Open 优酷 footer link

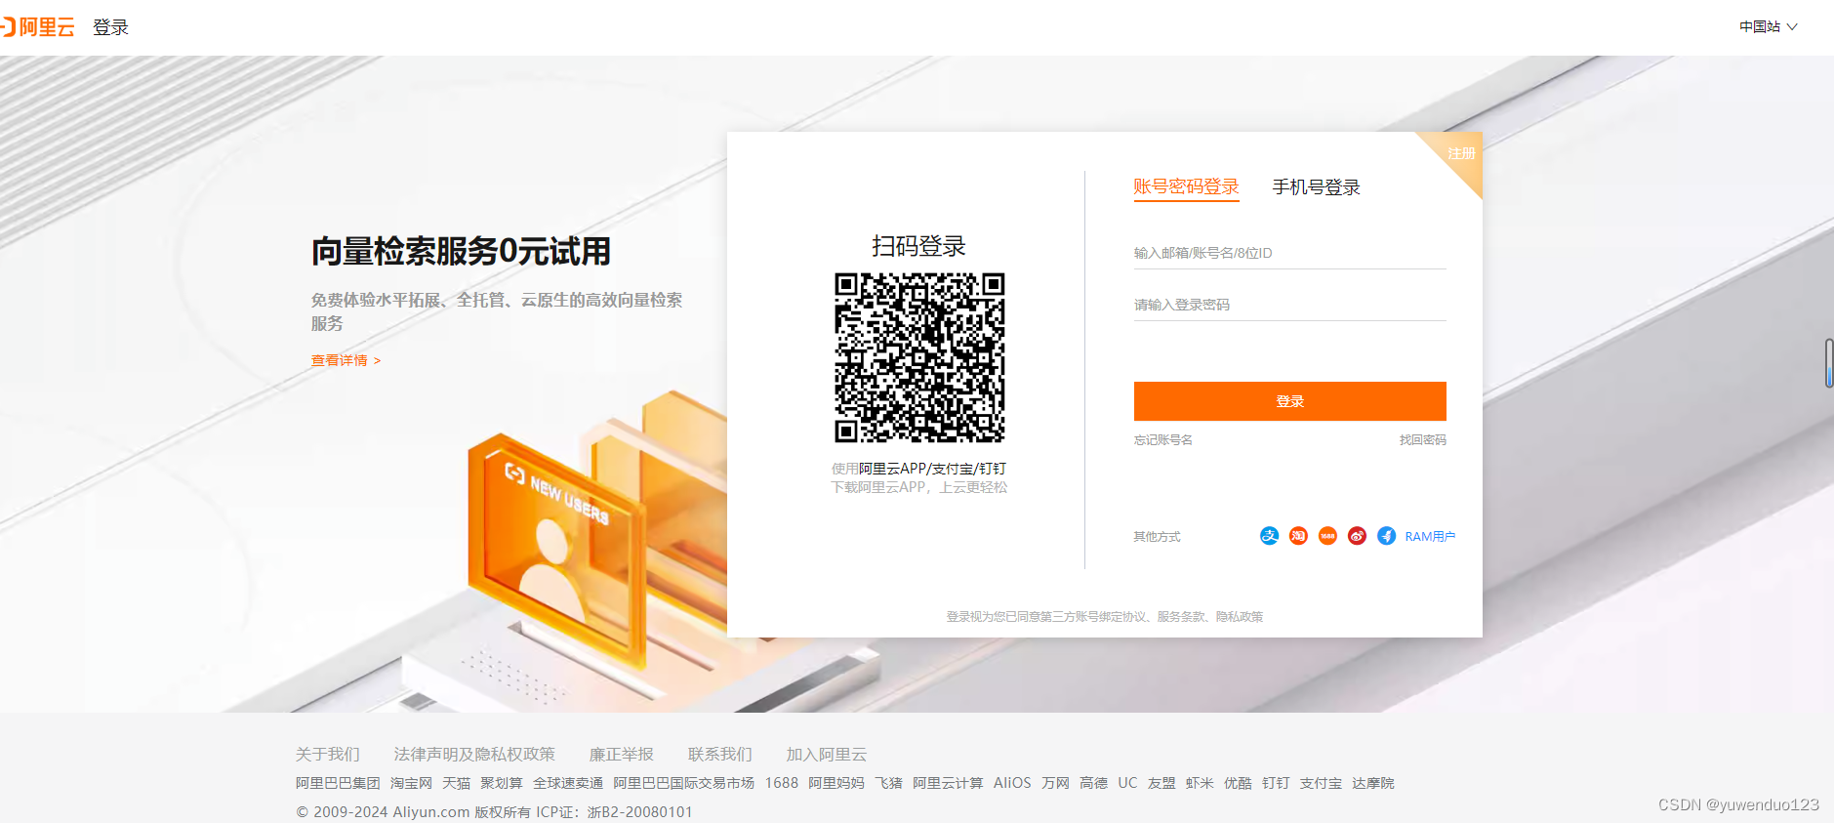point(1238,783)
